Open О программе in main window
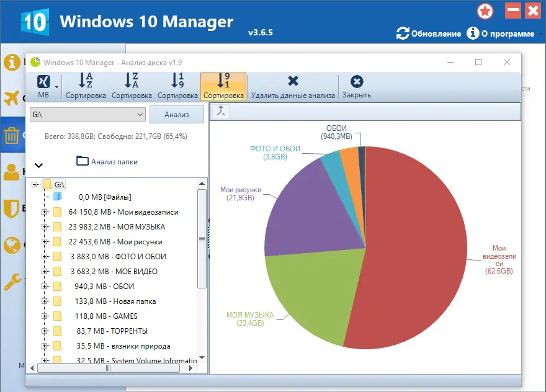The height and width of the screenshot is (392, 546). [500, 33]
